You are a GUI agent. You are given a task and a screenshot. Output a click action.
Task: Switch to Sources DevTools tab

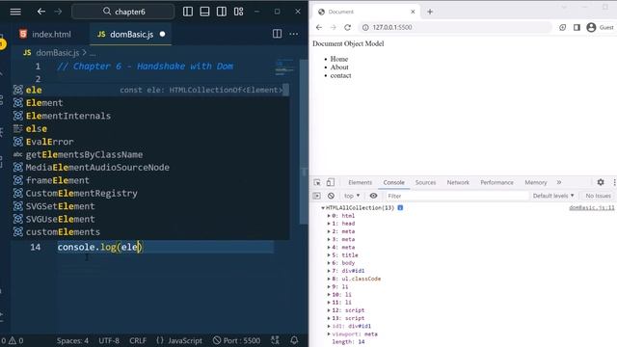click(425, 182)
